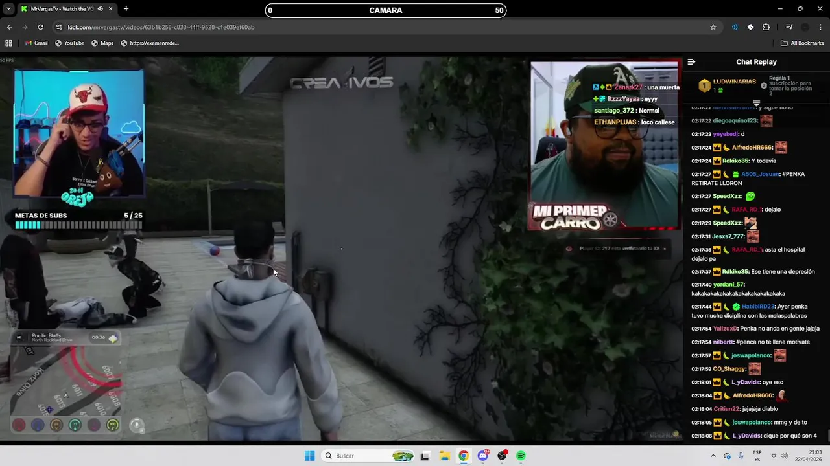Open the tab search dropdown
The width and height of the screenshot is (830, 466).
coord(8,9)
